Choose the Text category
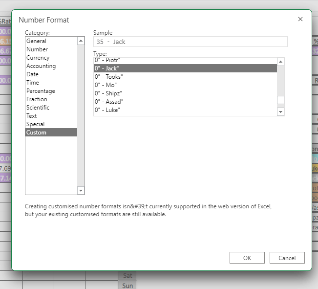 (x=51, y=116)
